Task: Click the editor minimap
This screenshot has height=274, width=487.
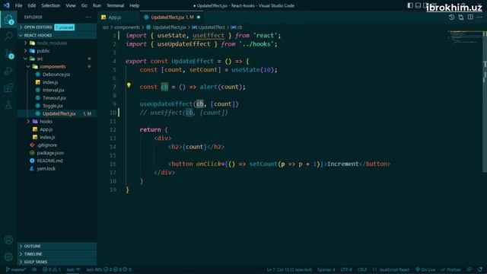Action: [x=464, y=37]
